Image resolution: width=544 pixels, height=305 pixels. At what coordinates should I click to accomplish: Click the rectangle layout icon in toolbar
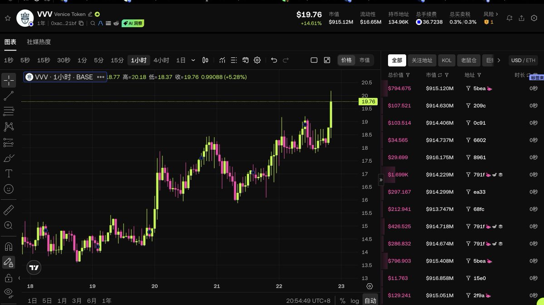tap(314, 60)
